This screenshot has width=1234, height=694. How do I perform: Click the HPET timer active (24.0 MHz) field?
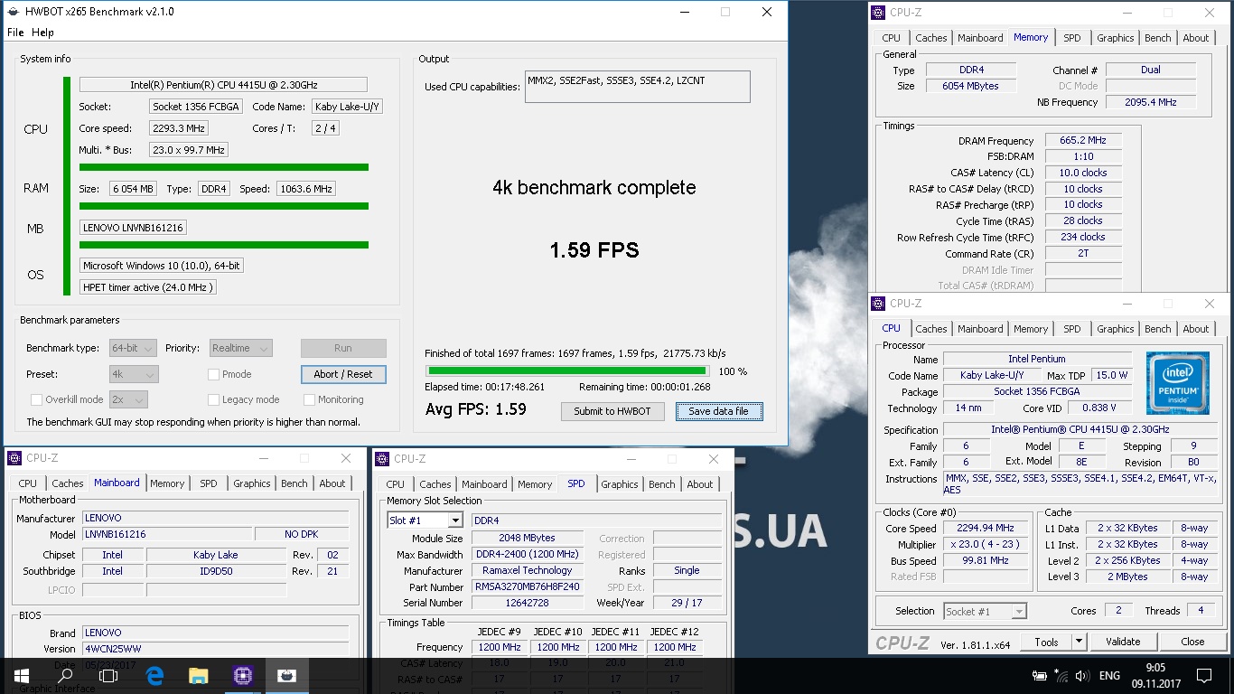tap(148, 287)
